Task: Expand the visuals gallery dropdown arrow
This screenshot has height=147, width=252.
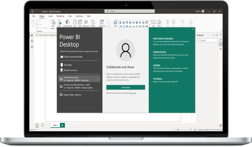Action: pos(150,25)
